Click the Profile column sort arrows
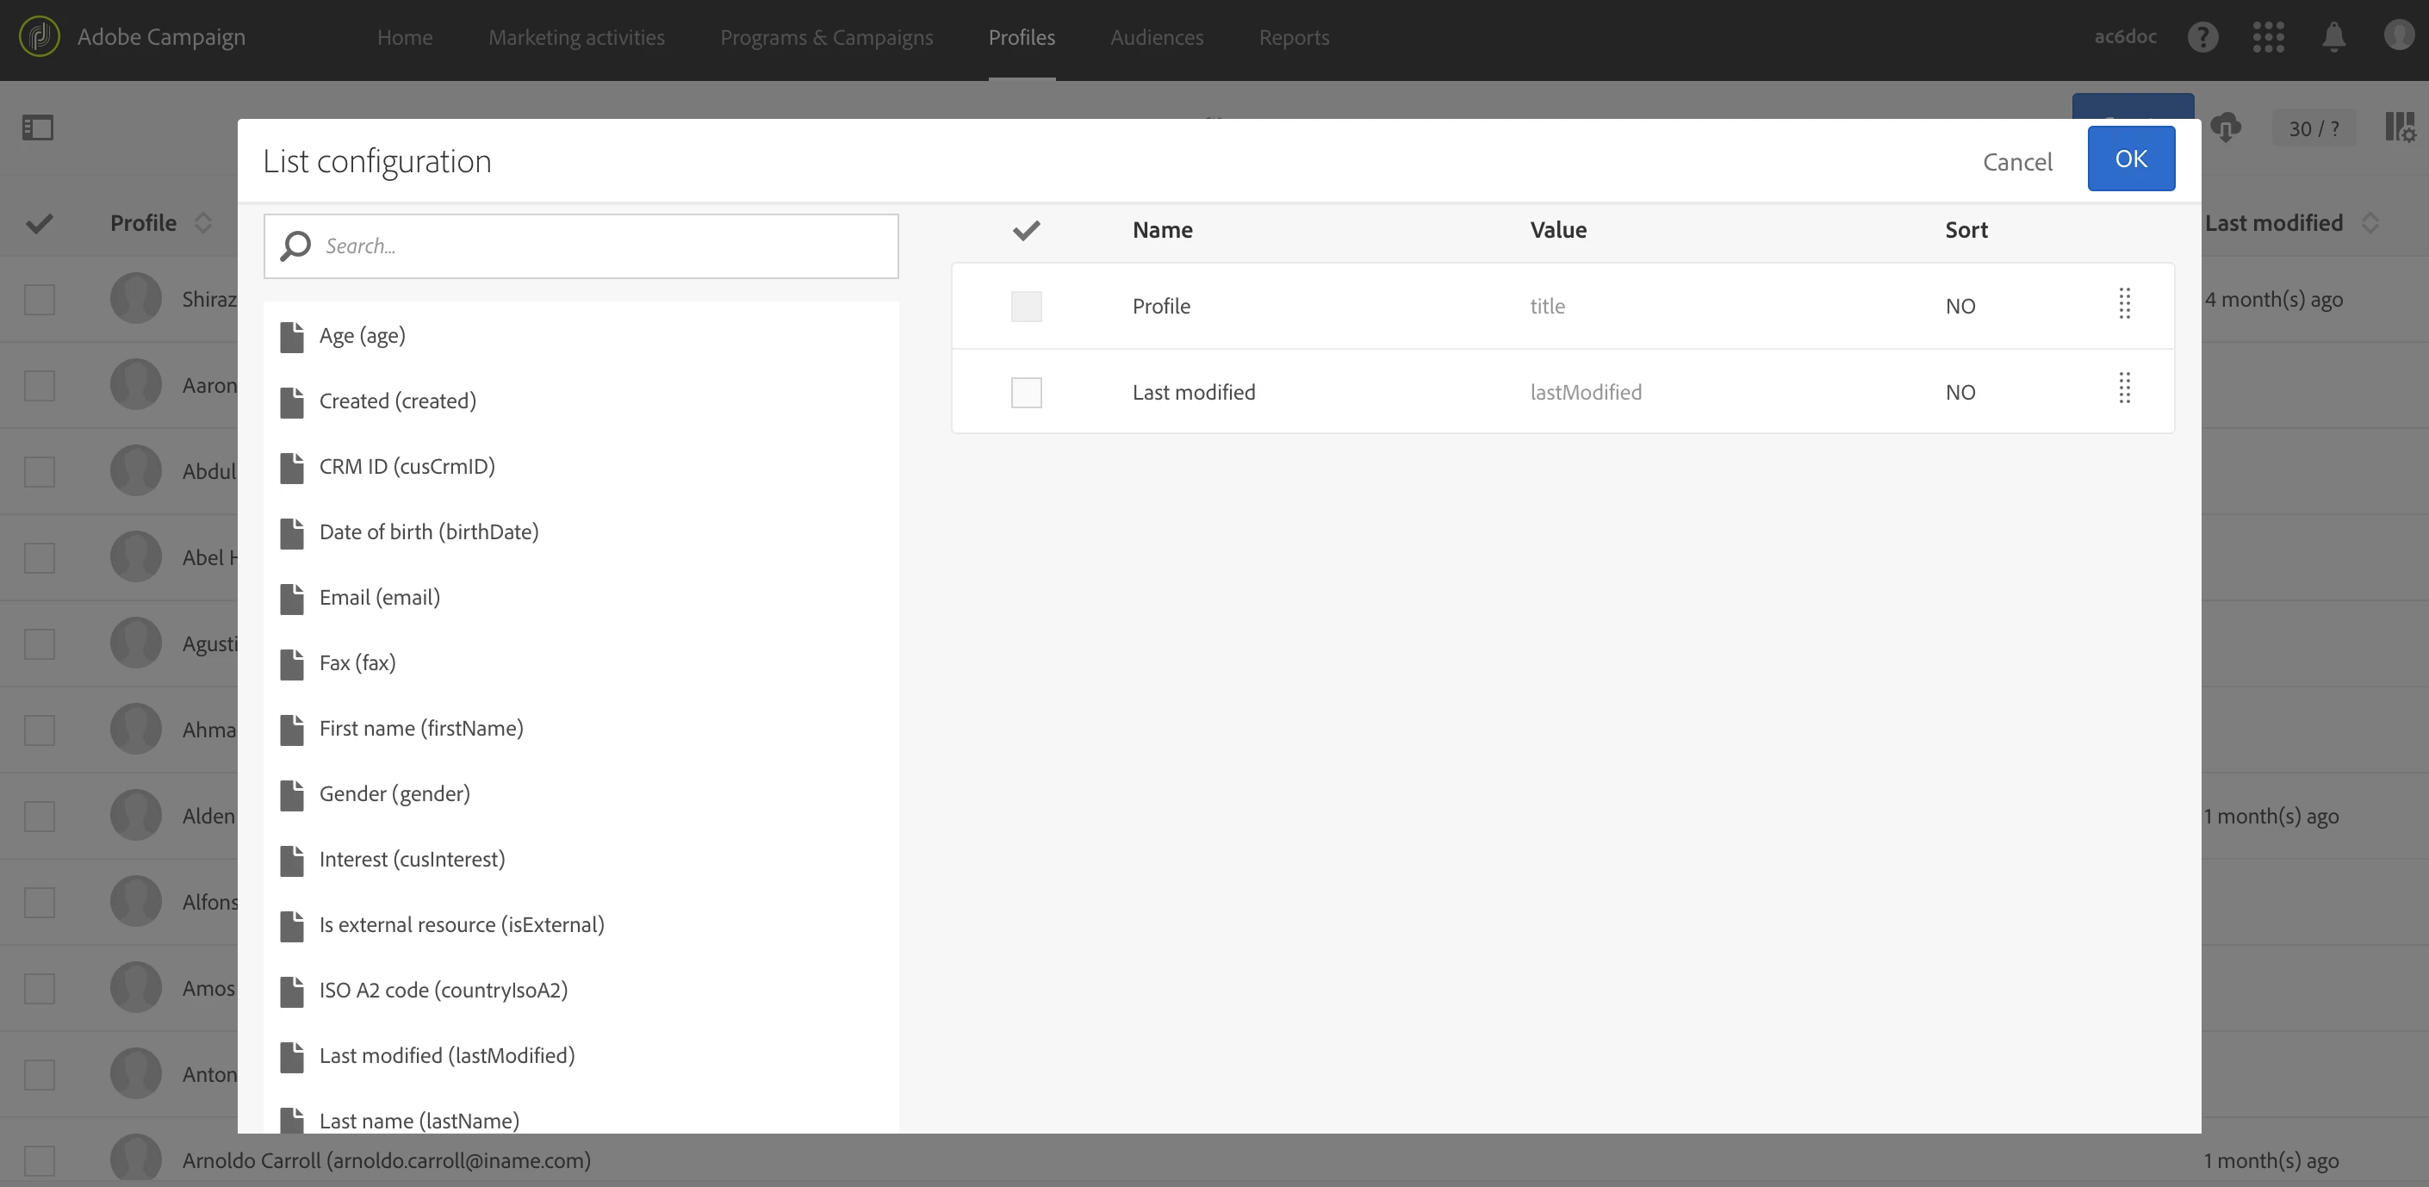The height and width of the screenshot is (1187, 2429). click(x=202, y=223)
